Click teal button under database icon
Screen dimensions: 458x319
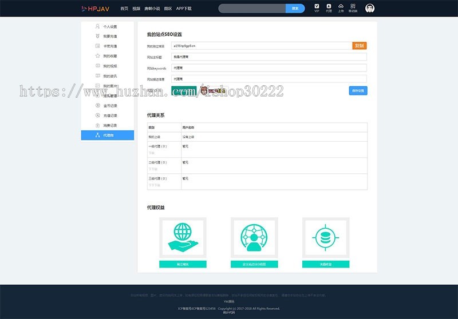(326, 264)
